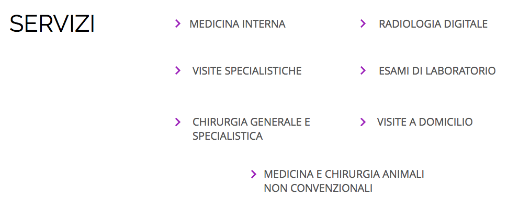Click the chevron before Medicina e Chirurgia Animali
Viewport: 530px width, 219px height.
pos(254,174)
